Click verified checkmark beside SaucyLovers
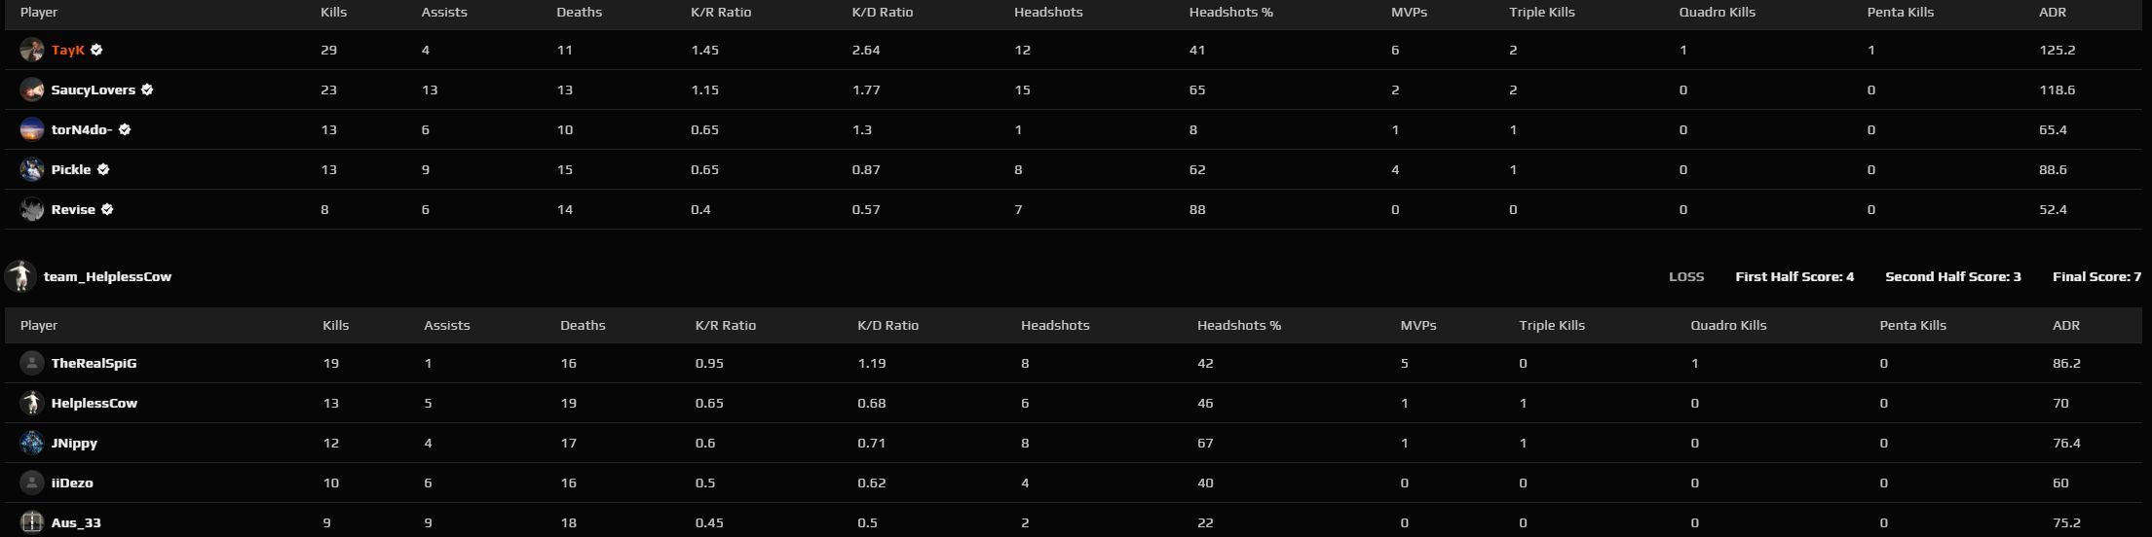 pos(147,89)
